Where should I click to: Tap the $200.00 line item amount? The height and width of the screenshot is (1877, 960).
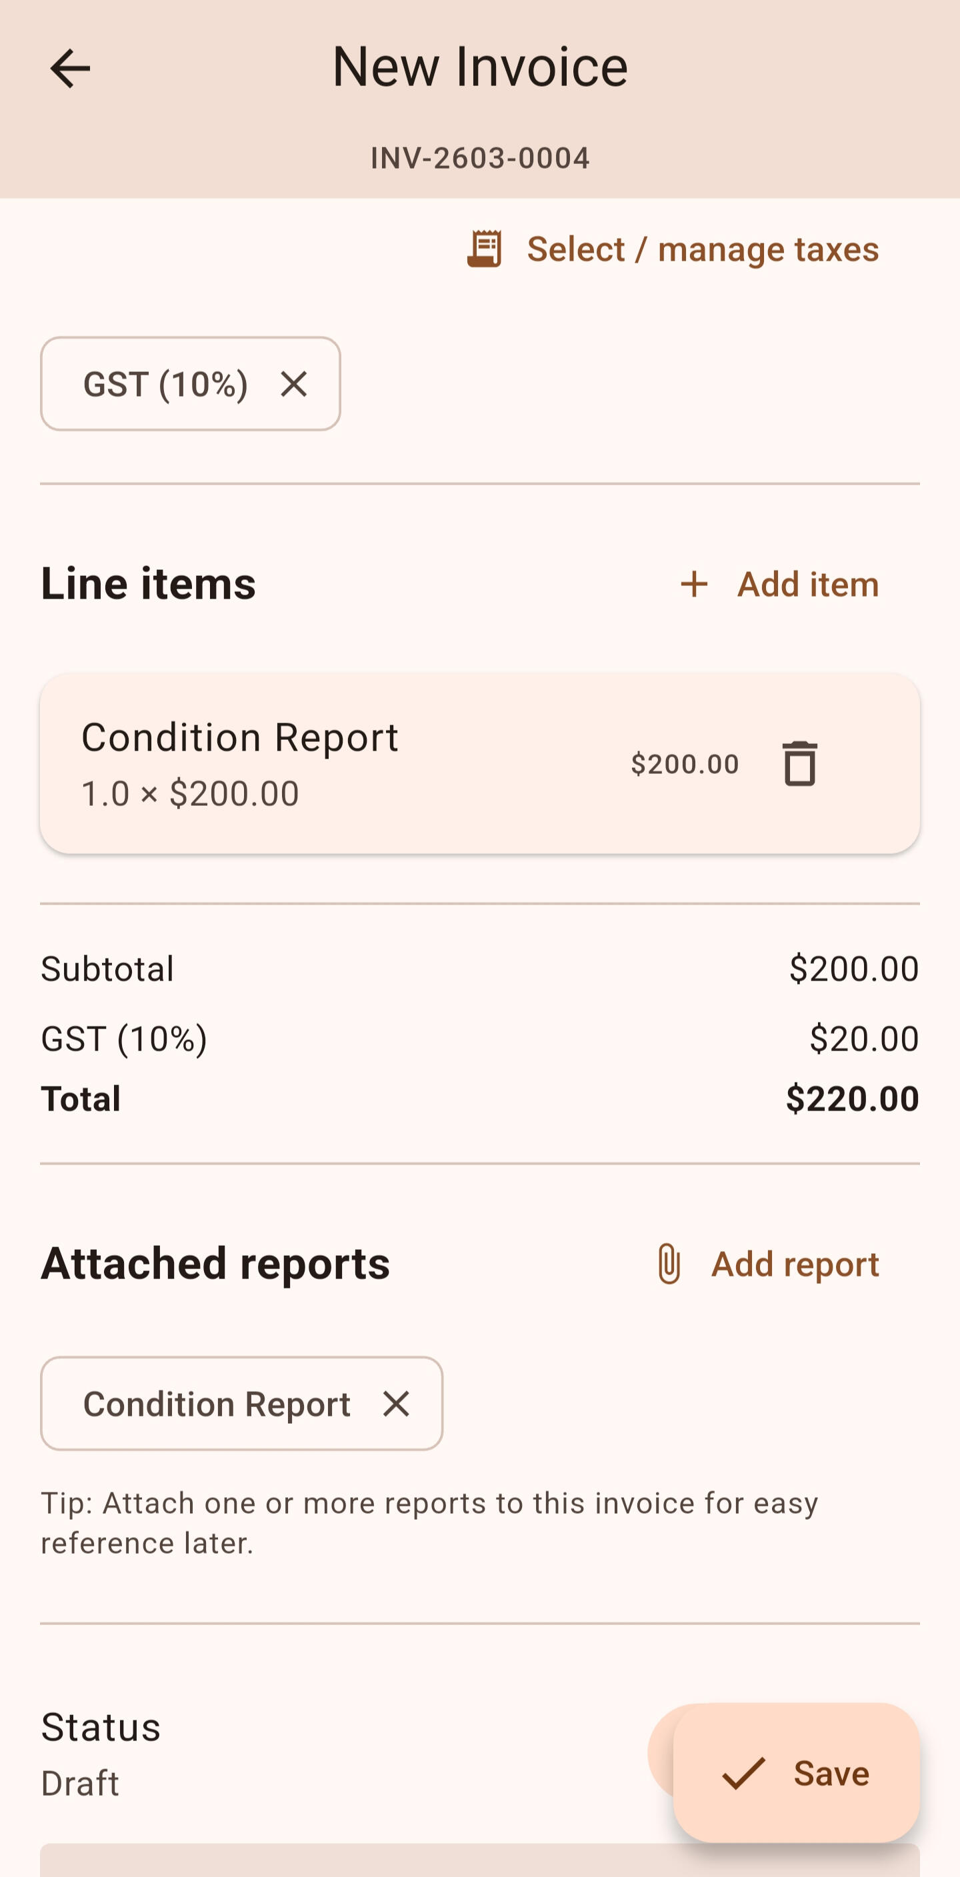[685, 764]
